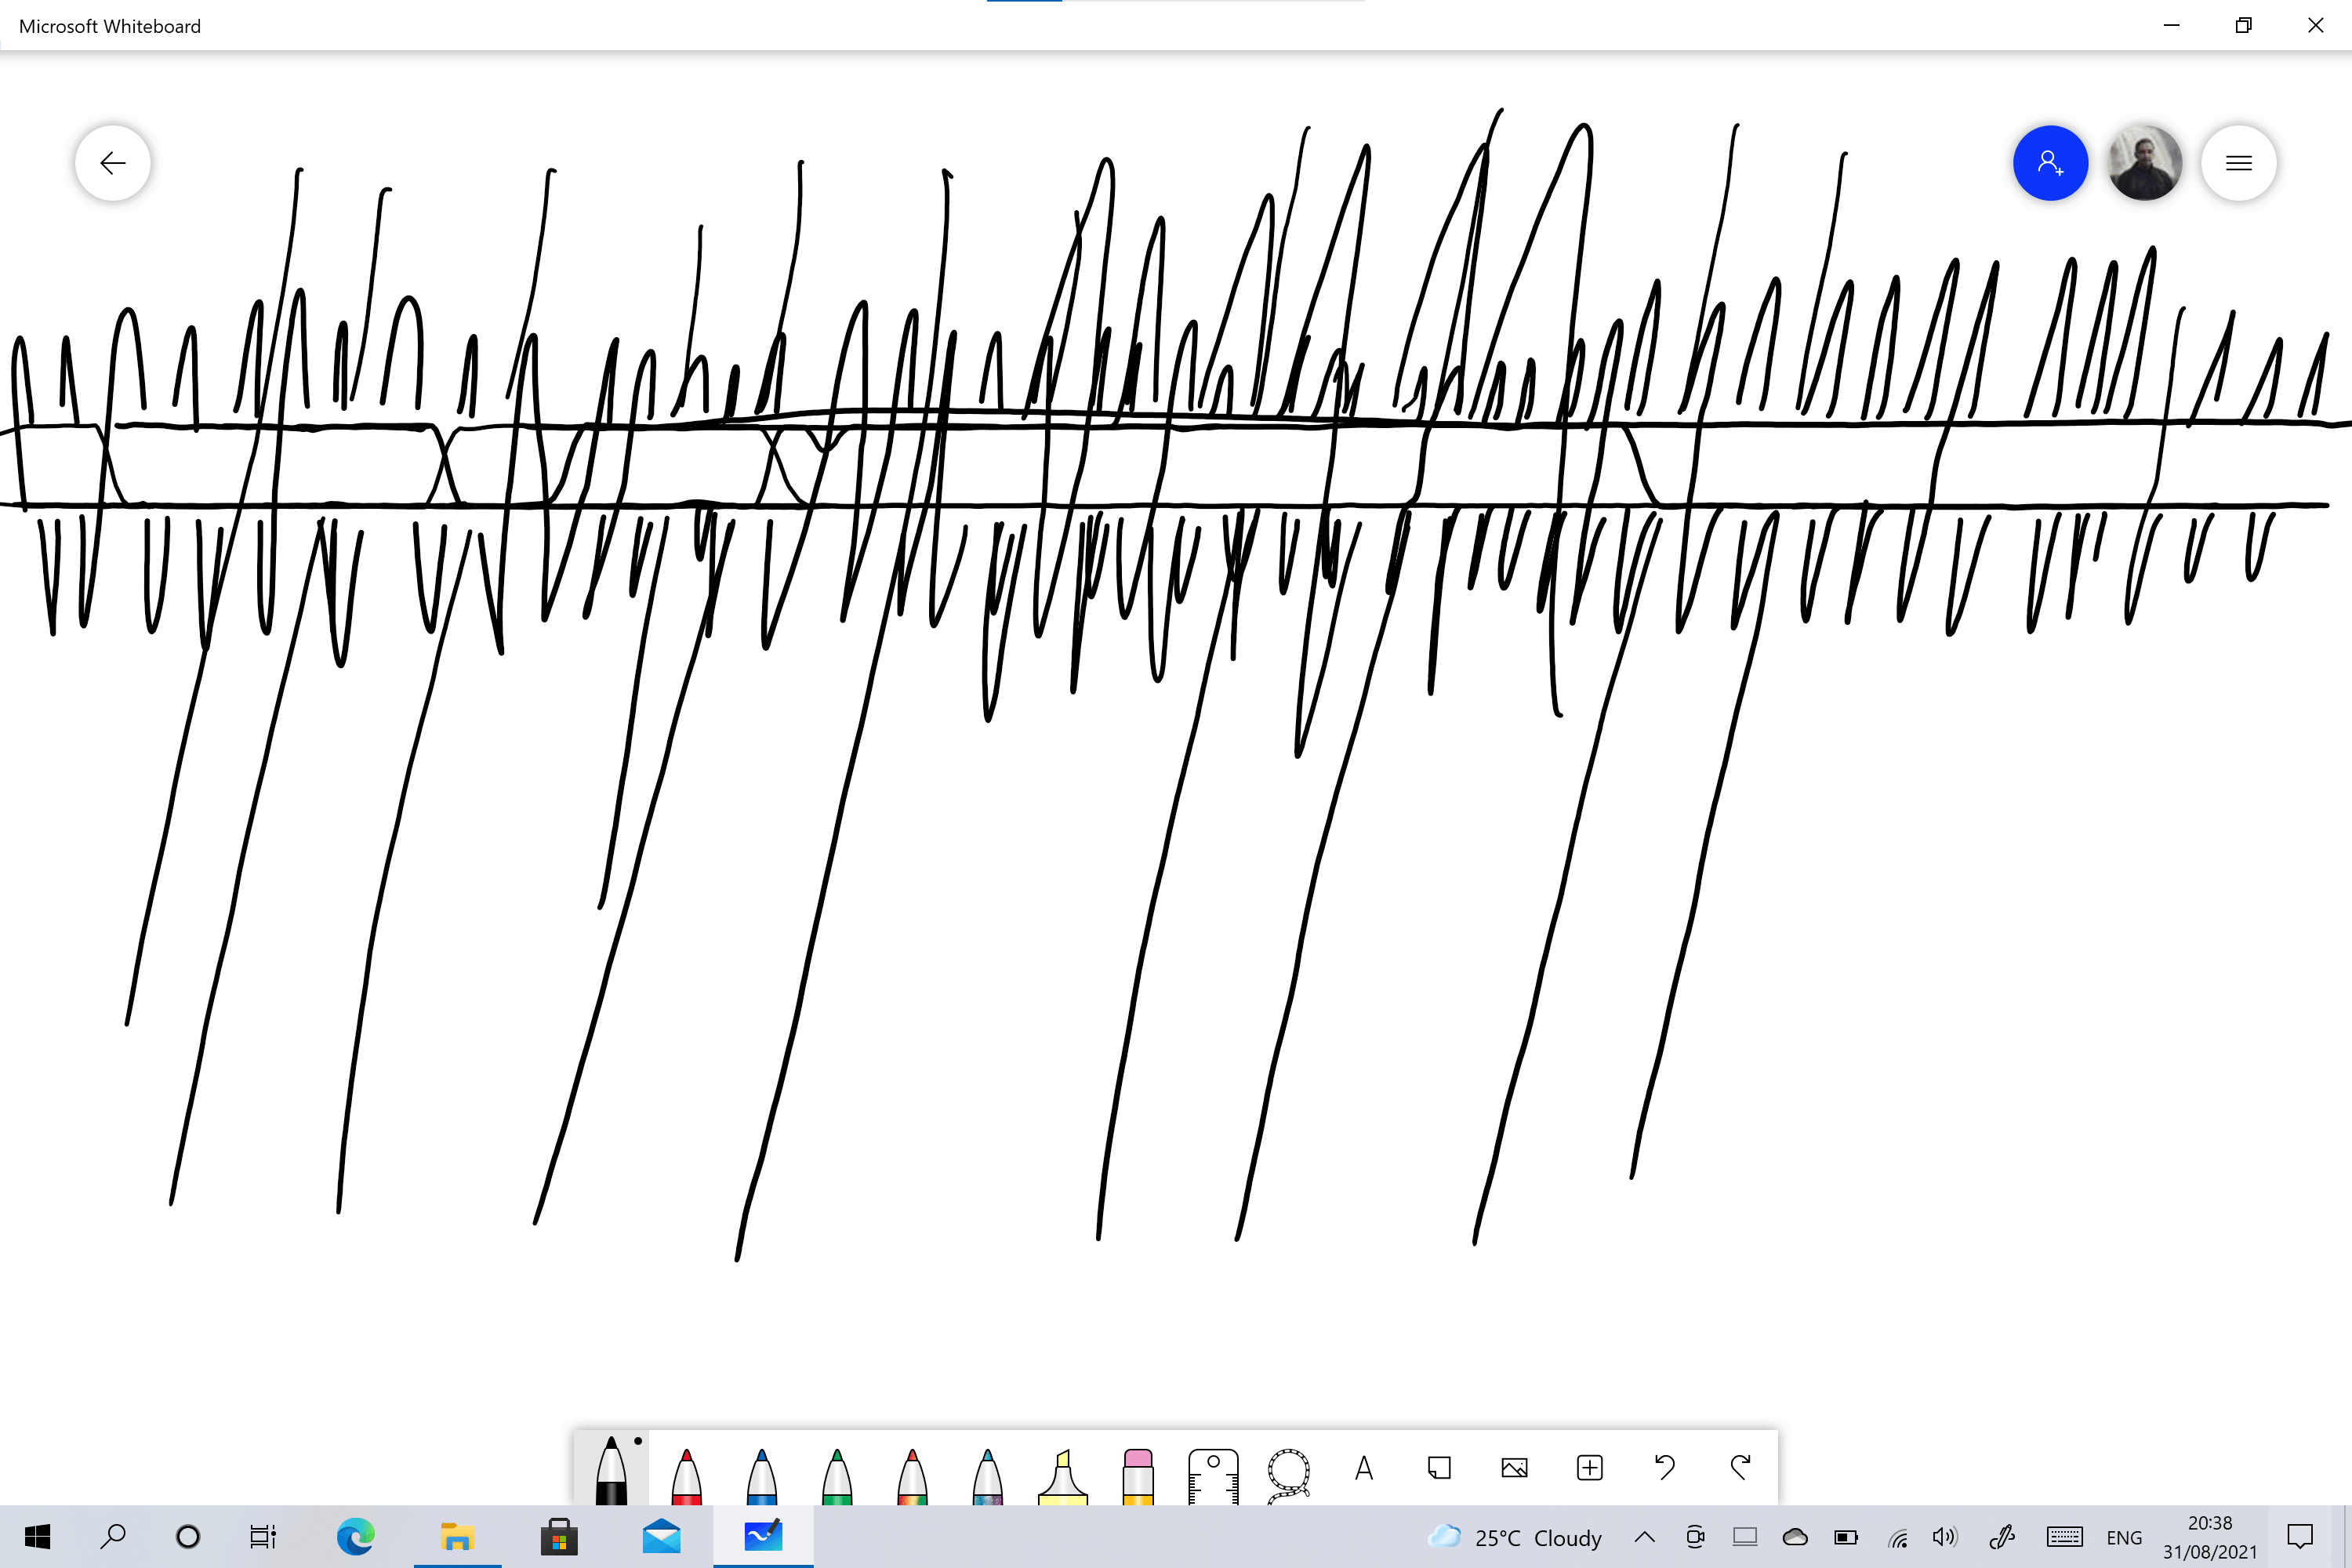Select the rainbow pen
Viewport: 2352px width, 1568px height.
coord(912,1474)
